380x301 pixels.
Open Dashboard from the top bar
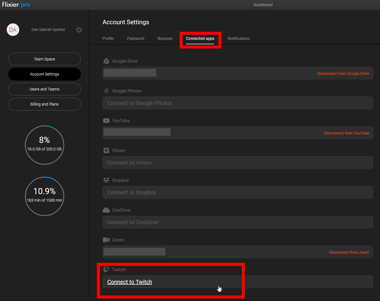tap(263, 5)
